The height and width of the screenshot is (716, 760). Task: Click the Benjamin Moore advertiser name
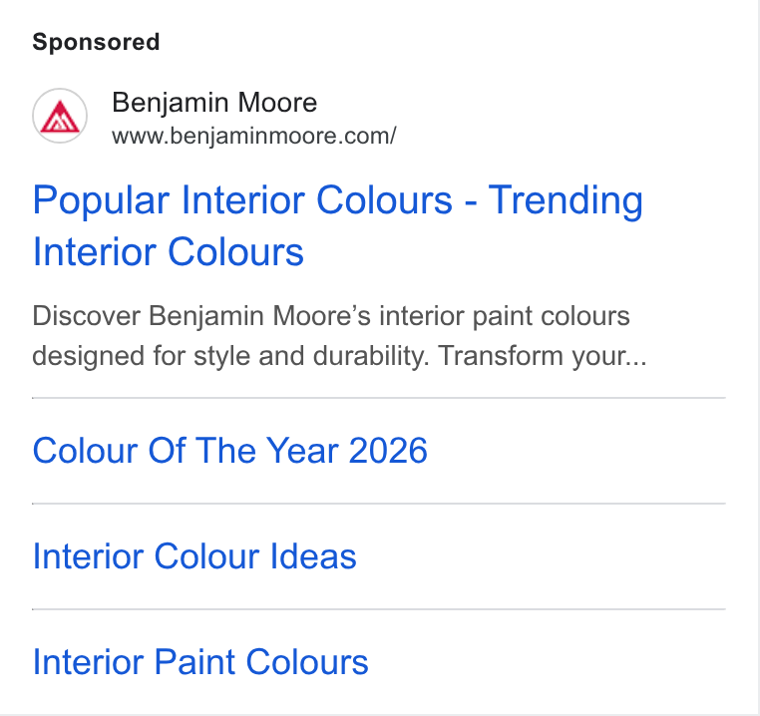pyautogui.click(x=214, y=103)
